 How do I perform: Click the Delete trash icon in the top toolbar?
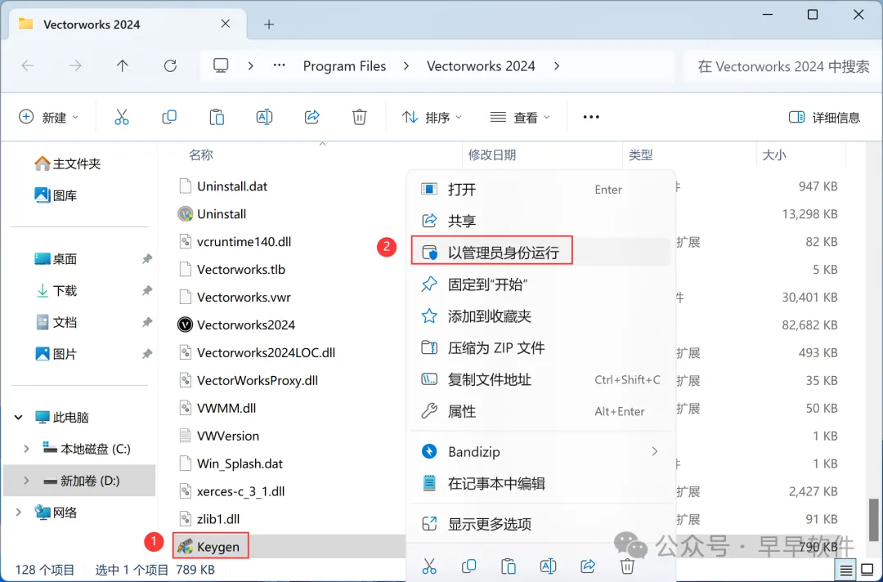coord(359,117)
